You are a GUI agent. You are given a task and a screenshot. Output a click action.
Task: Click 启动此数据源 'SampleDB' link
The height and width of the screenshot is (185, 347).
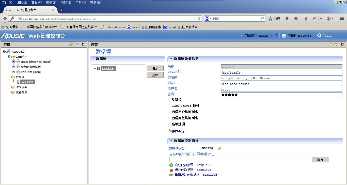pyautogui.click(x=194, y=165)
